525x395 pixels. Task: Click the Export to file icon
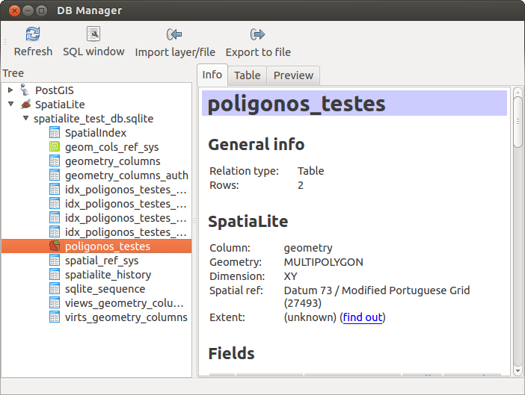[258, 34]
